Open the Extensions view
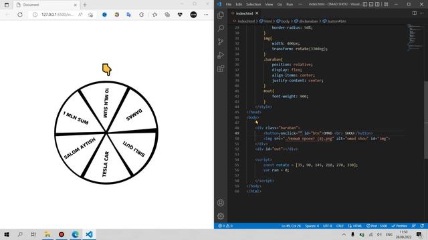This screenshot has width=428, height=240. (221, 68)
